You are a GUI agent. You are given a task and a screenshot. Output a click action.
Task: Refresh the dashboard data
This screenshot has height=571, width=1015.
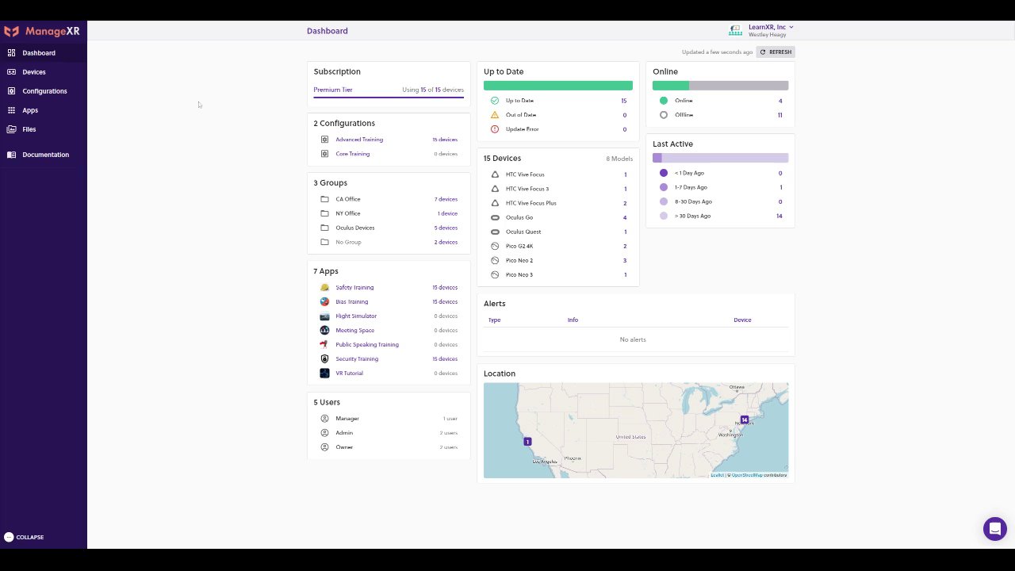776,52
